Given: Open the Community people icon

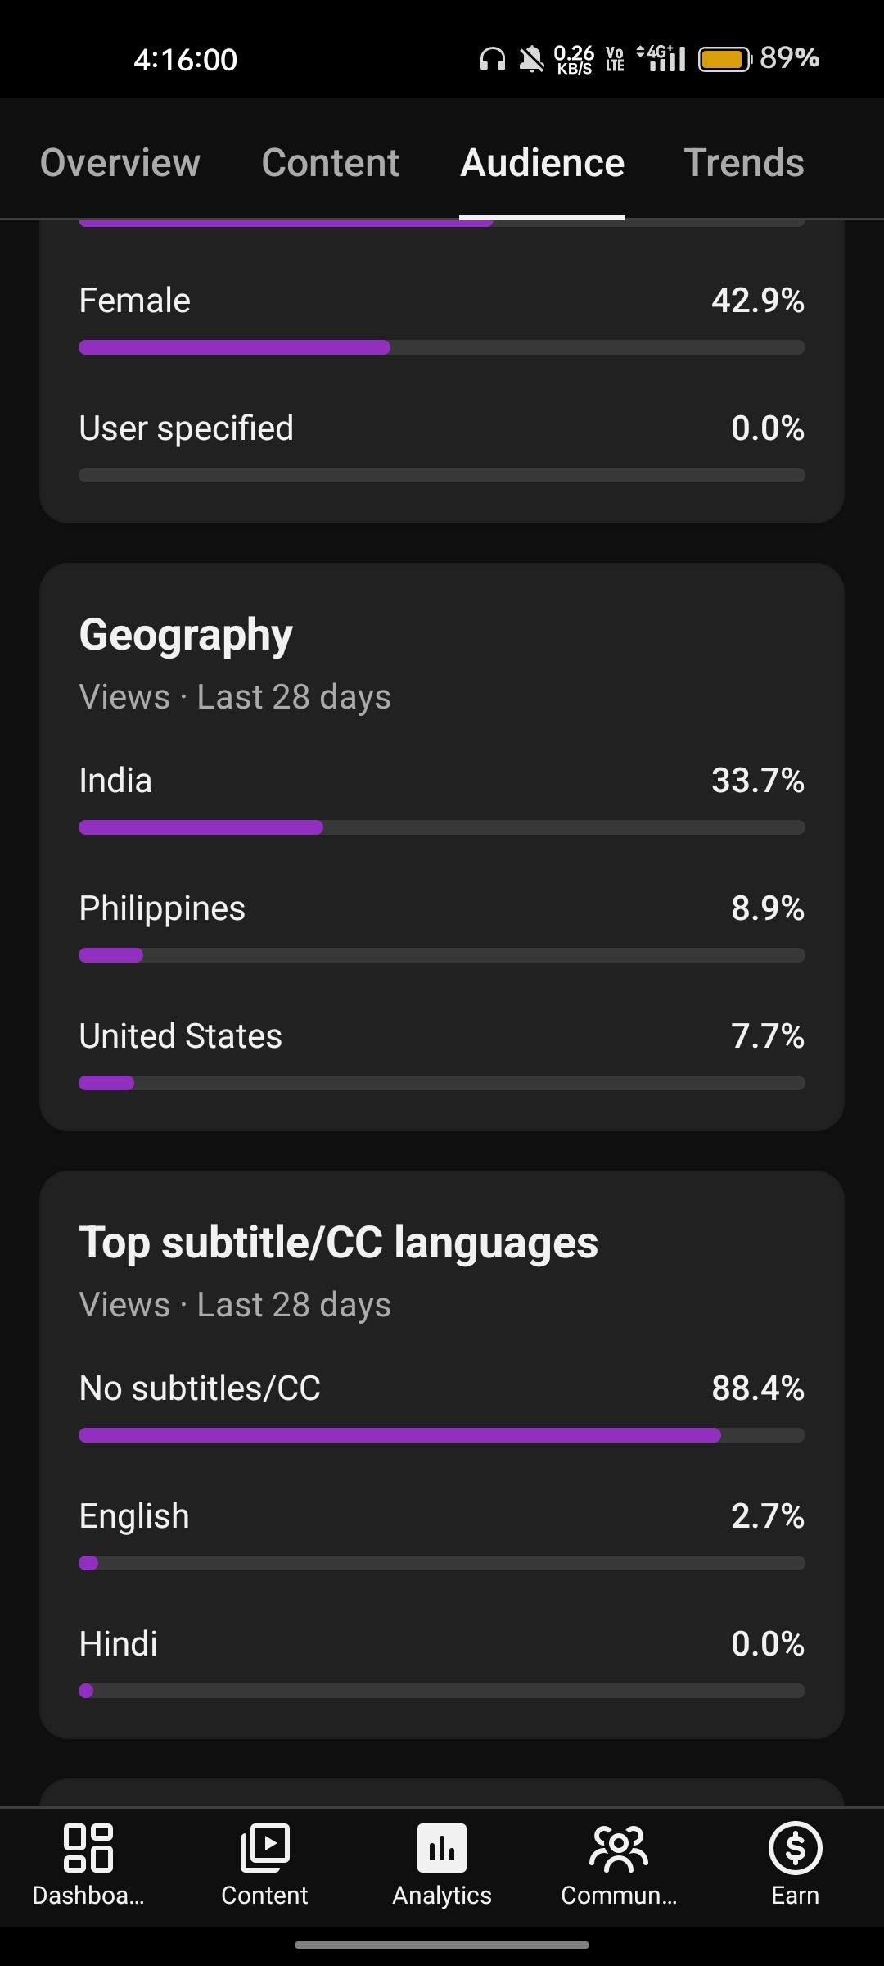Looking at the screenshot, I should [619, 1848].
